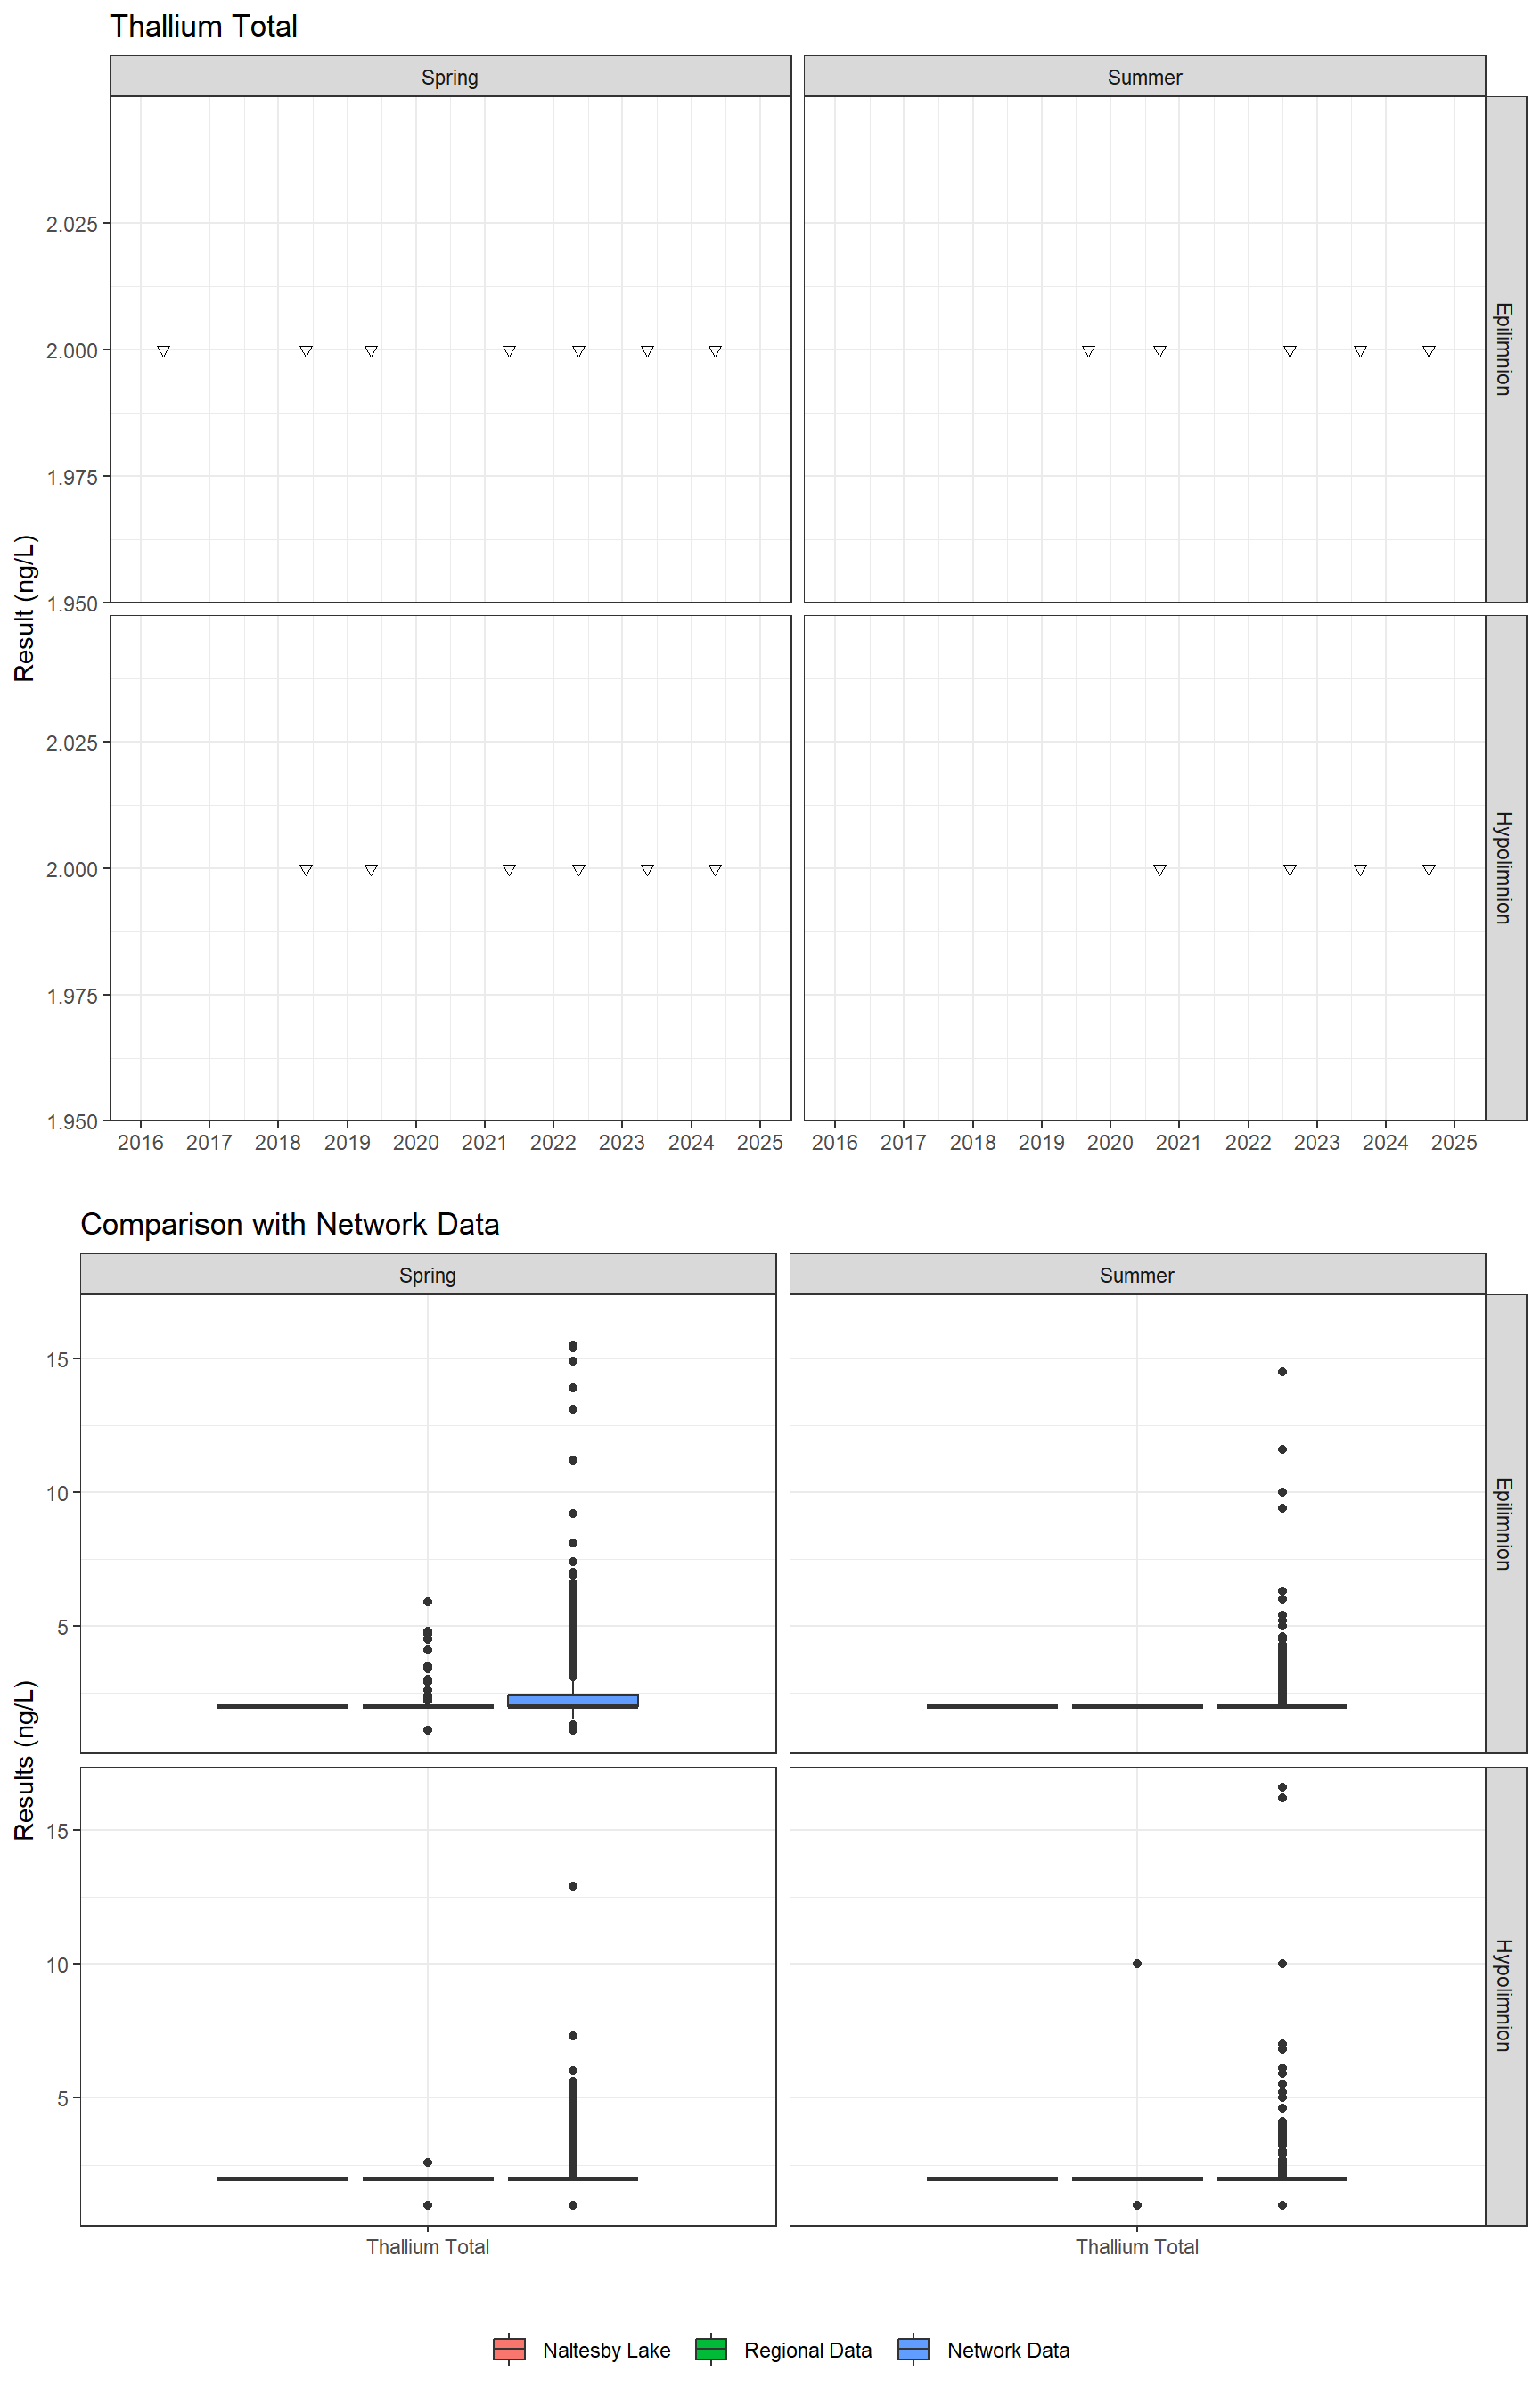Click the 5 tick of comparison Epilimnion row
Screen dimensions: 1540x2396
click(63, 1627)
